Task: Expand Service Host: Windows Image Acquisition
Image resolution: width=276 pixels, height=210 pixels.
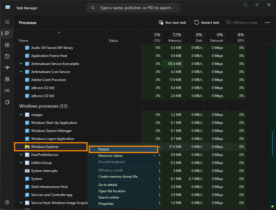Action: click(x=21, y=203)
